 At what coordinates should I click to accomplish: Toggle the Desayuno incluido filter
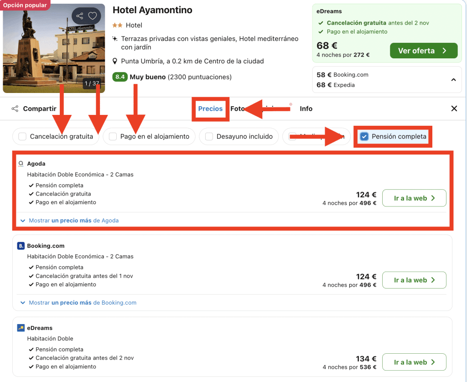click(x=209, y=136)
